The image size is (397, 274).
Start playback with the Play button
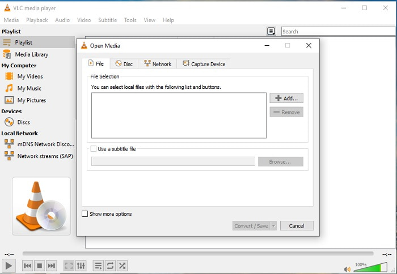tap(9, 266)
